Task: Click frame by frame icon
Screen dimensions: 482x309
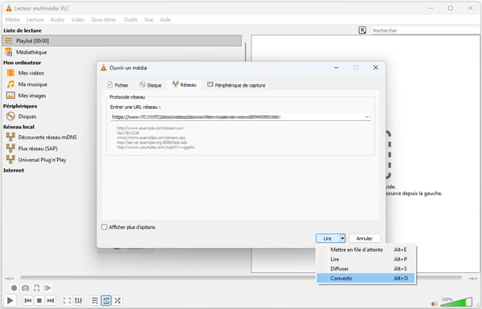Action: tap(47, 288)
